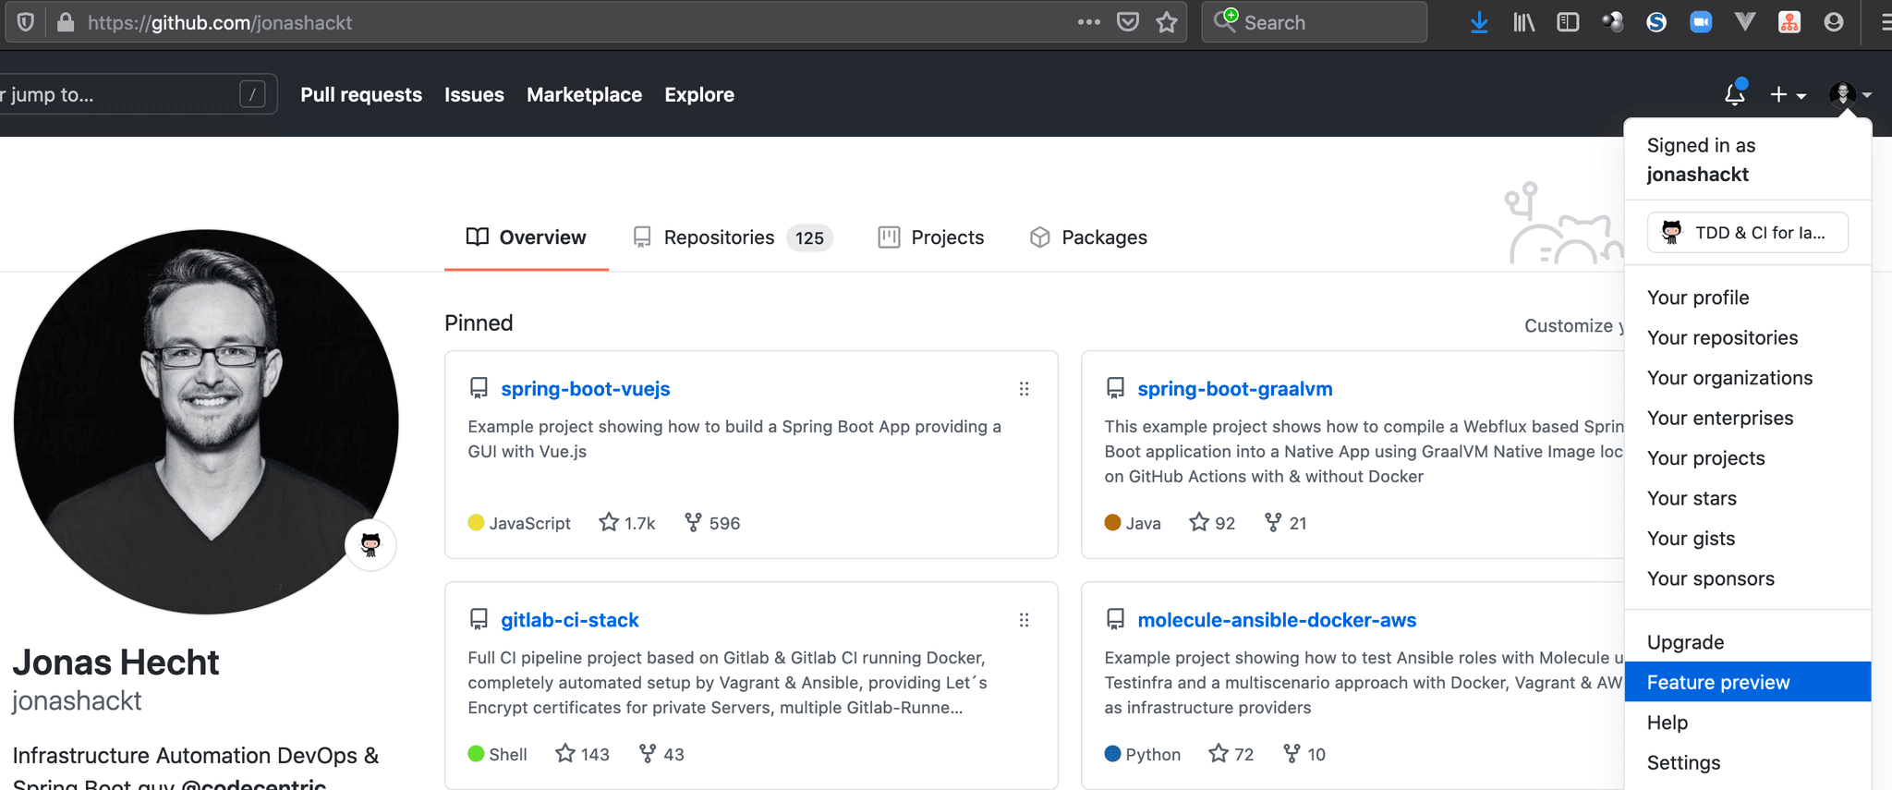Viewport: 1892px width, 790px height.
Task: Bookmark page with the star icon
Action: pos(1167,22)
